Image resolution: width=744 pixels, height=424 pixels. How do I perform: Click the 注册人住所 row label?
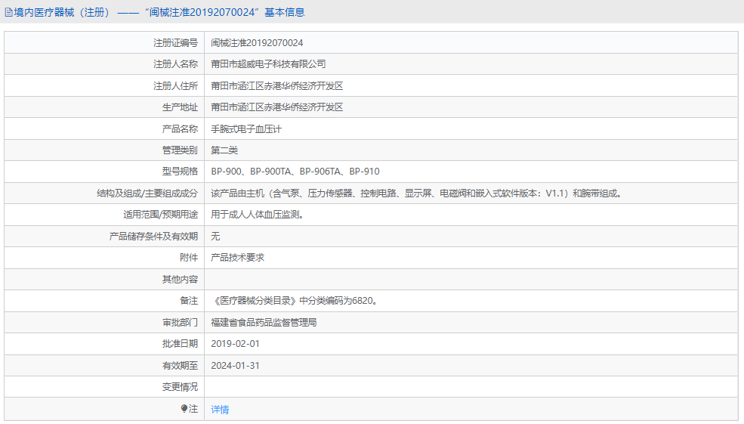click(x=175, y=86)
